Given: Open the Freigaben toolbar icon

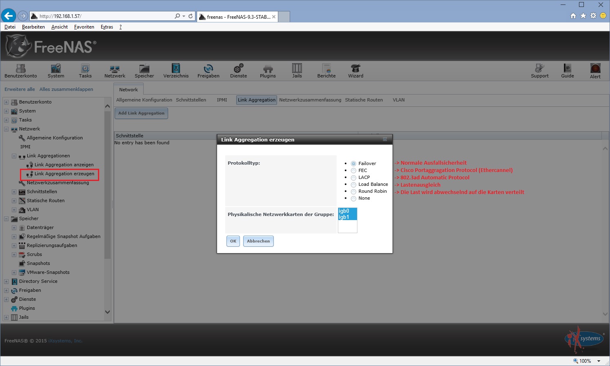Looking at the screenshot, I should [209, 71].
